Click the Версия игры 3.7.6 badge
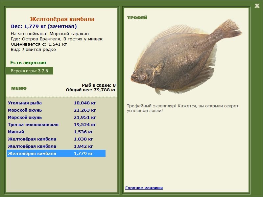The image size is (263, 197). [30, 71]
